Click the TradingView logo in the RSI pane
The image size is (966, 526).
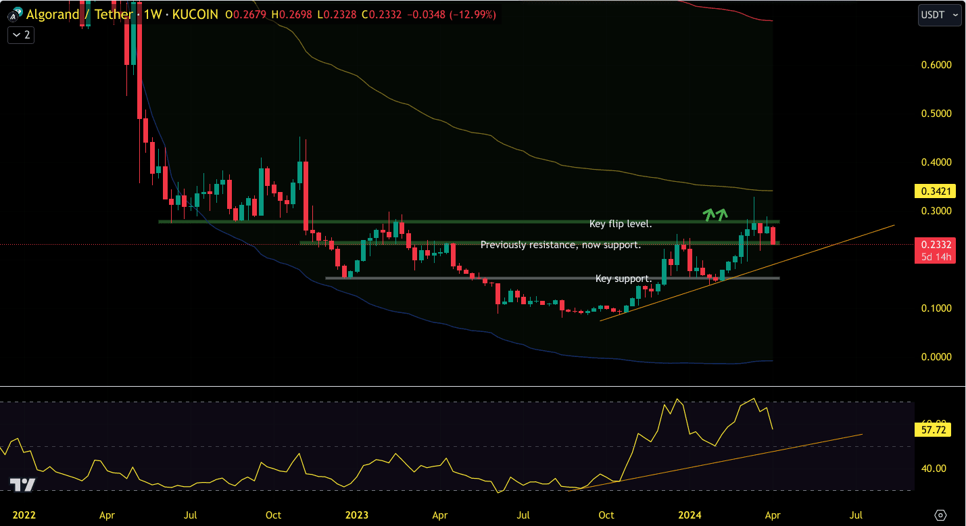pyautogui.click(x=22, y=485)
